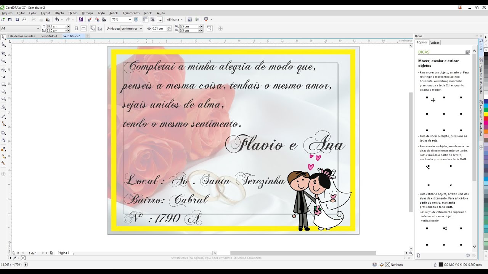Toggle Show guidelines button
This screenshot has width=488, height=274.
[159, 19]
